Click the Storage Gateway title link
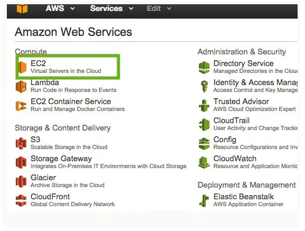This screenshot has height=231, width=305. 61,159
